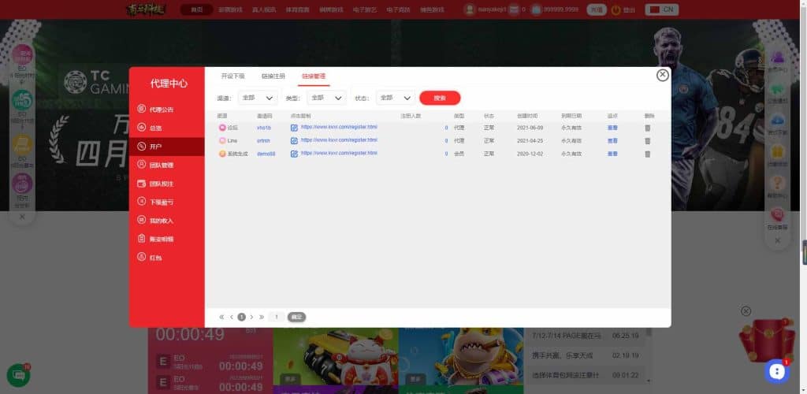This screenshot has height=394, width=807.
Task: Open the CN language selector
Action: point(662,9)
